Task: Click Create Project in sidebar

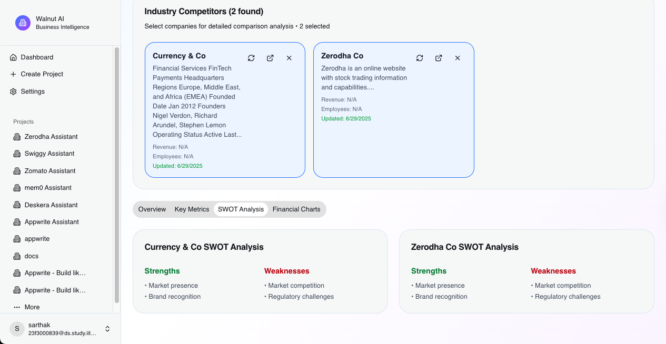Action: tap(42, 74)
